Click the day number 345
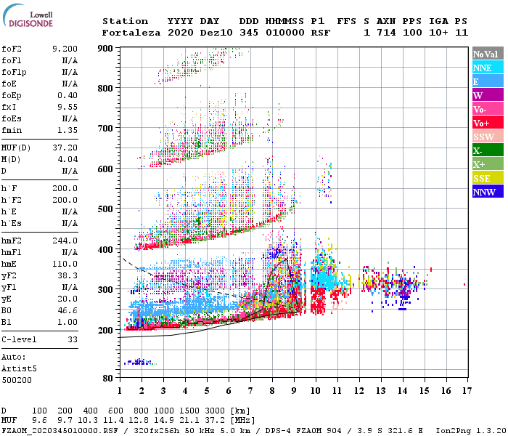 click(249, 33)
